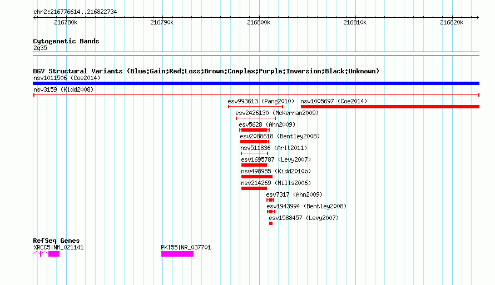Click the blue nsv1011506 gain variant bar
The height and width of the screenshot is (285, 495).
256,83
